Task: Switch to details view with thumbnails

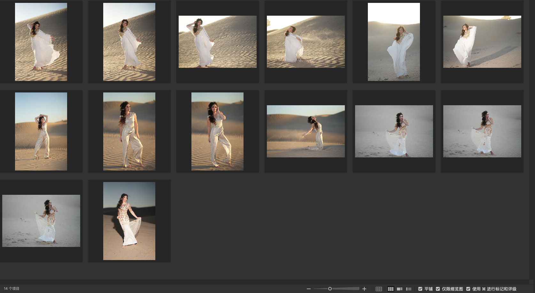Action: pyautogui.click(x=399, y=289)
